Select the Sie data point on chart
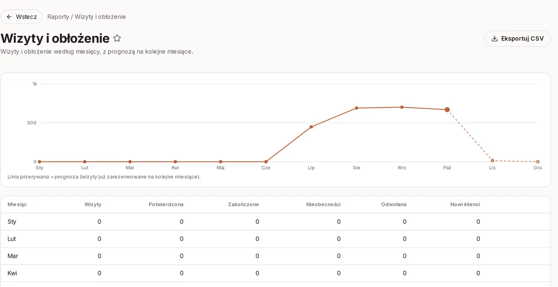This screenshot has height=287, width=558. click(x=357, y=108)
